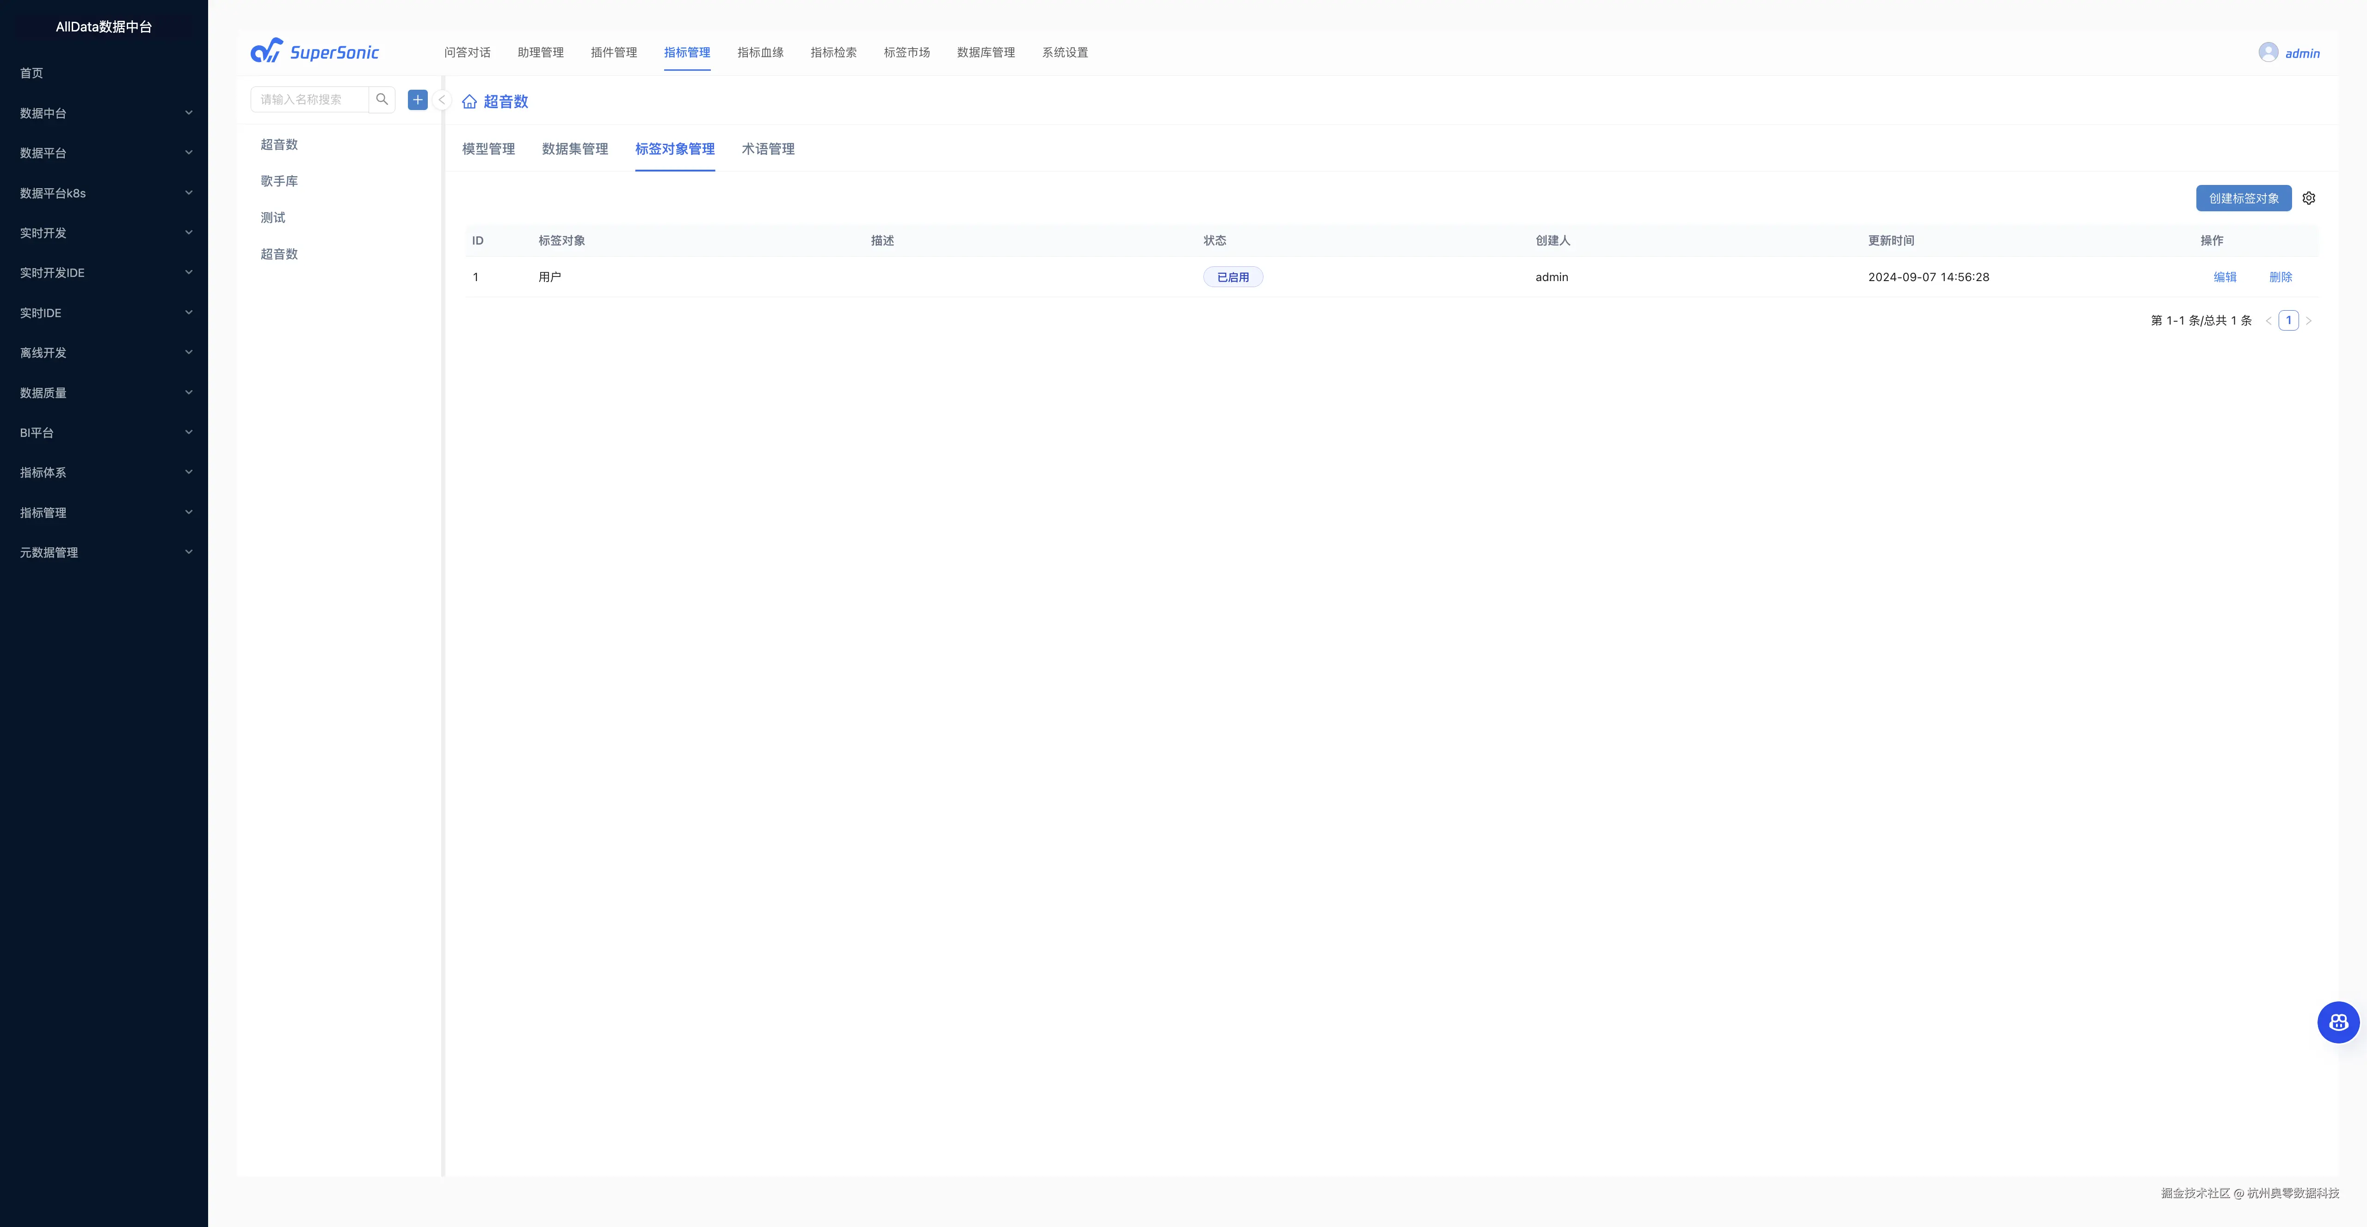Viewport: 2367px width, 1227px height.
Task: Collapse the side panel with left chevron
Action: [x=442, y=100]
